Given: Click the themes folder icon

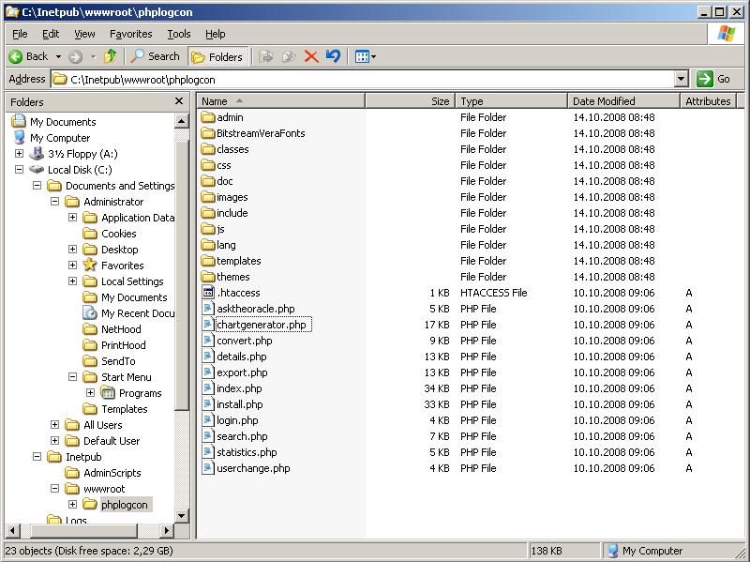Looking at the screenshot, I should (x=208, y=277).
